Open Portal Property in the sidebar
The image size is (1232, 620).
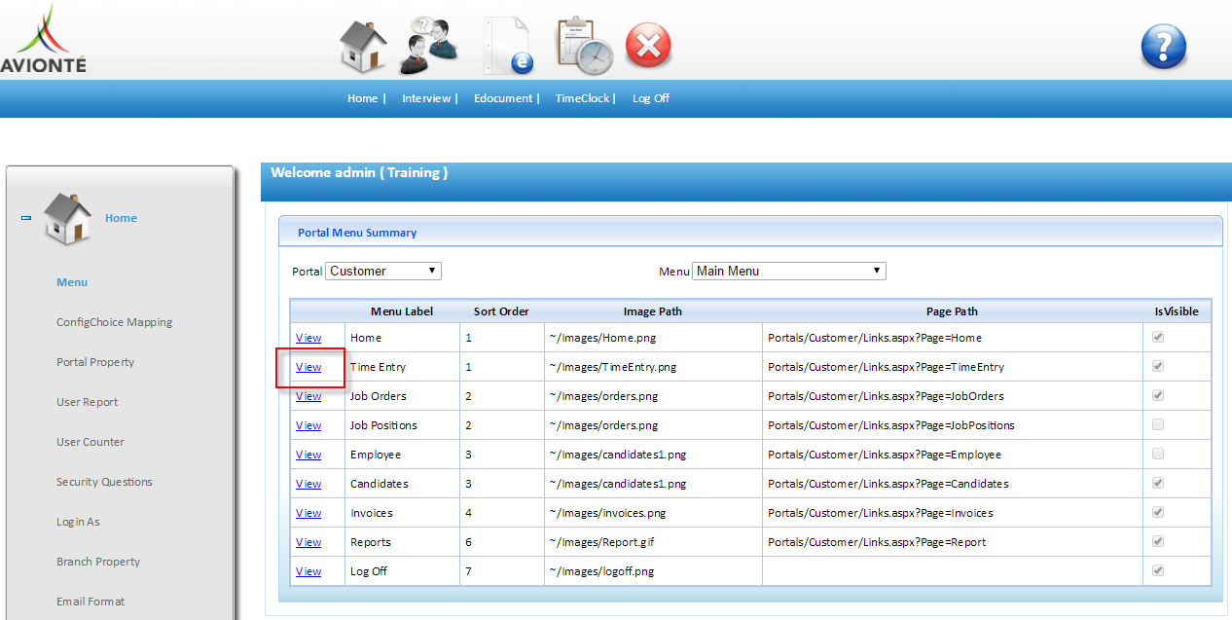pyautogui.click(x=95, y=362)
